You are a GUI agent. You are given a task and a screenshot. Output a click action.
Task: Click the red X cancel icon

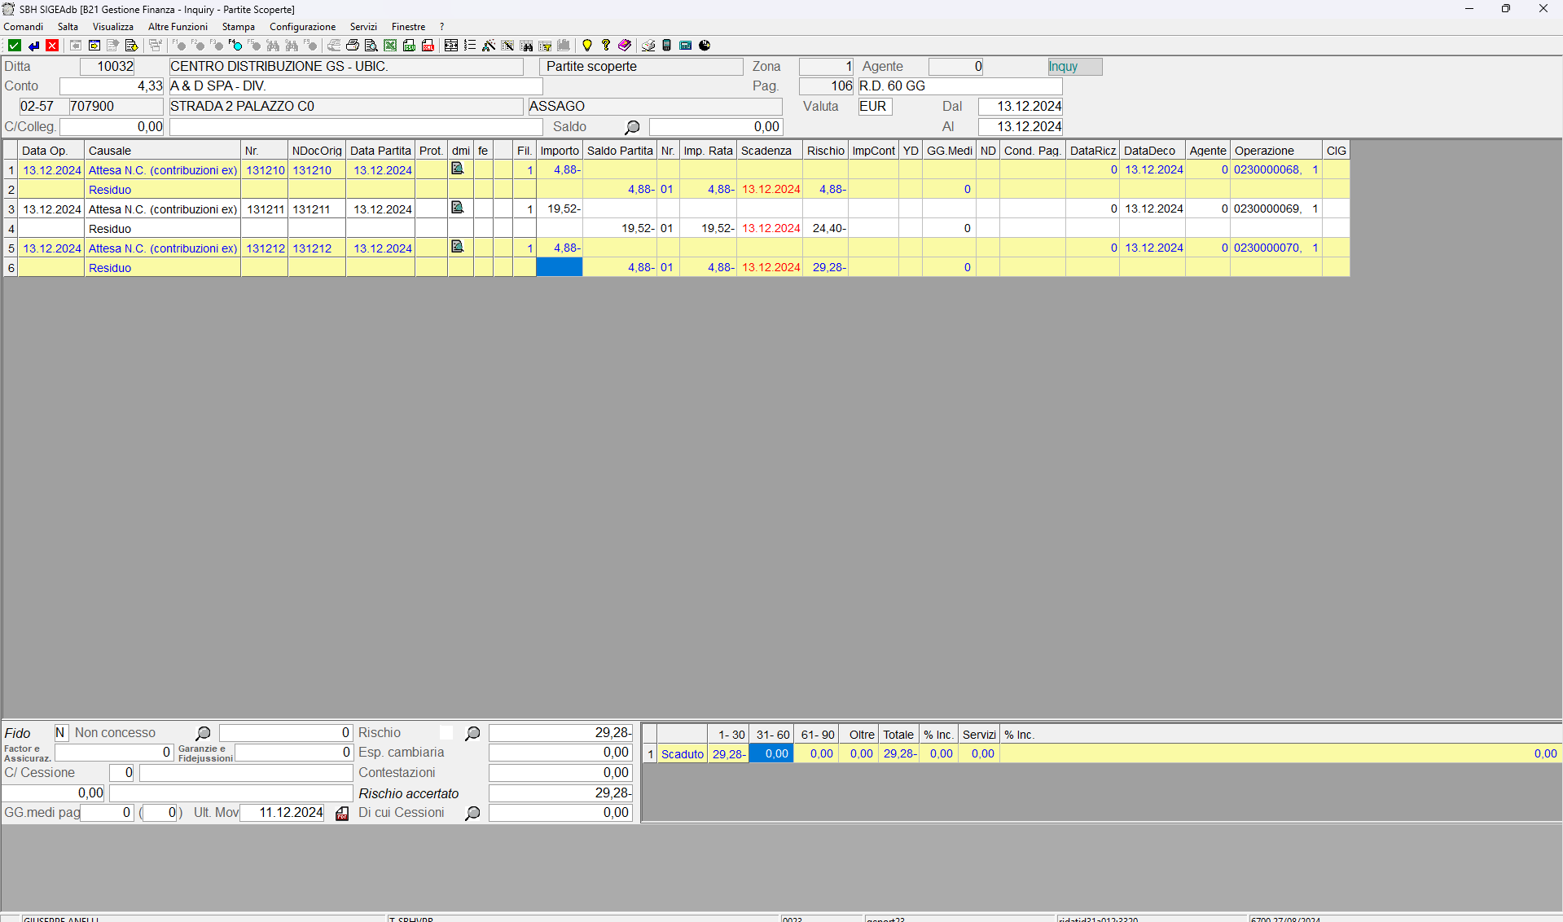pyautogui.click(x=52, y=46)
